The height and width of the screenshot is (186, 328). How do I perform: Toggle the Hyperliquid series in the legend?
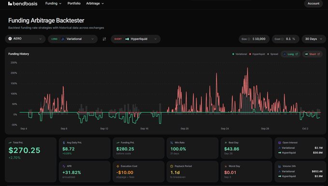[x=257, y=54]
